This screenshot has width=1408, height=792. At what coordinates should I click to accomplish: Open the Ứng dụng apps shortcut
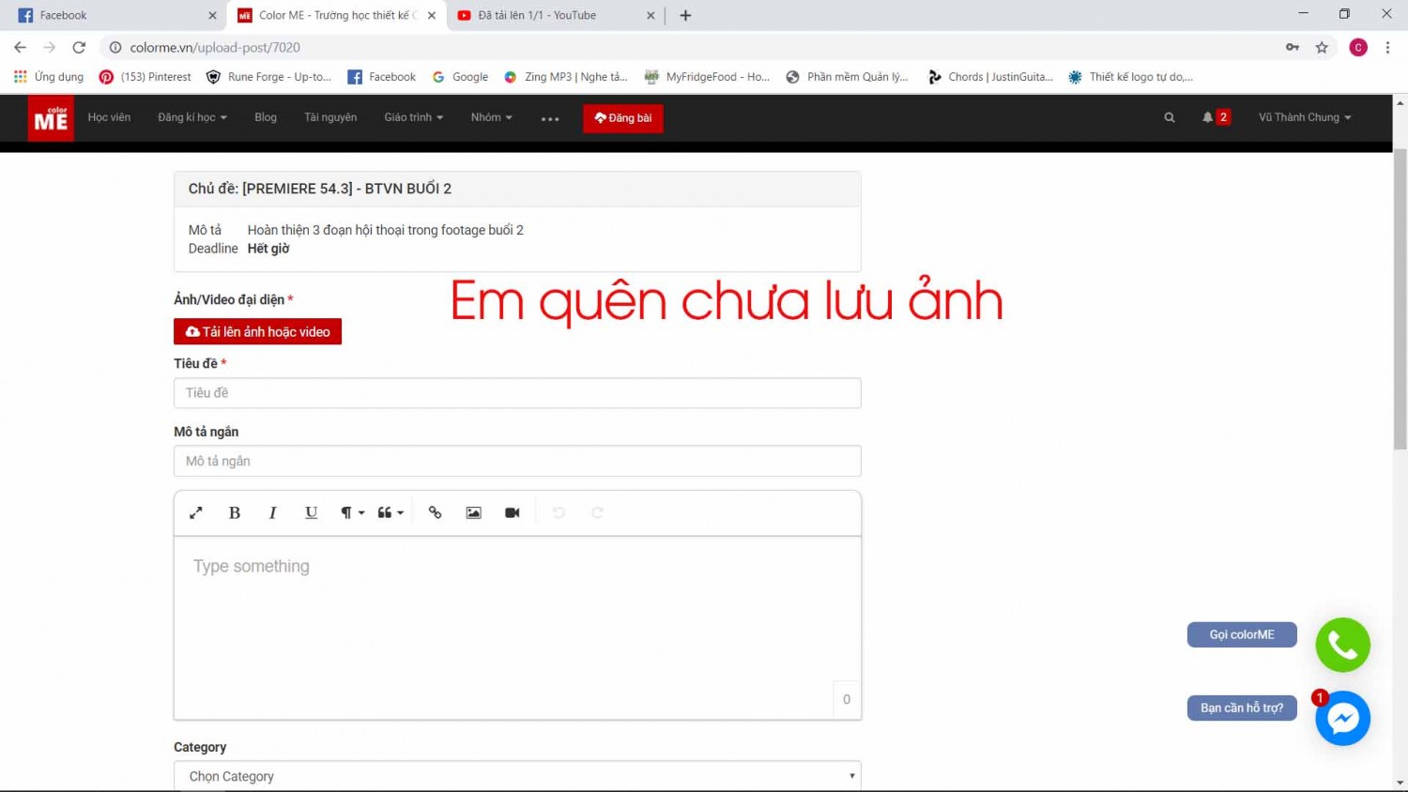point(49,77)
